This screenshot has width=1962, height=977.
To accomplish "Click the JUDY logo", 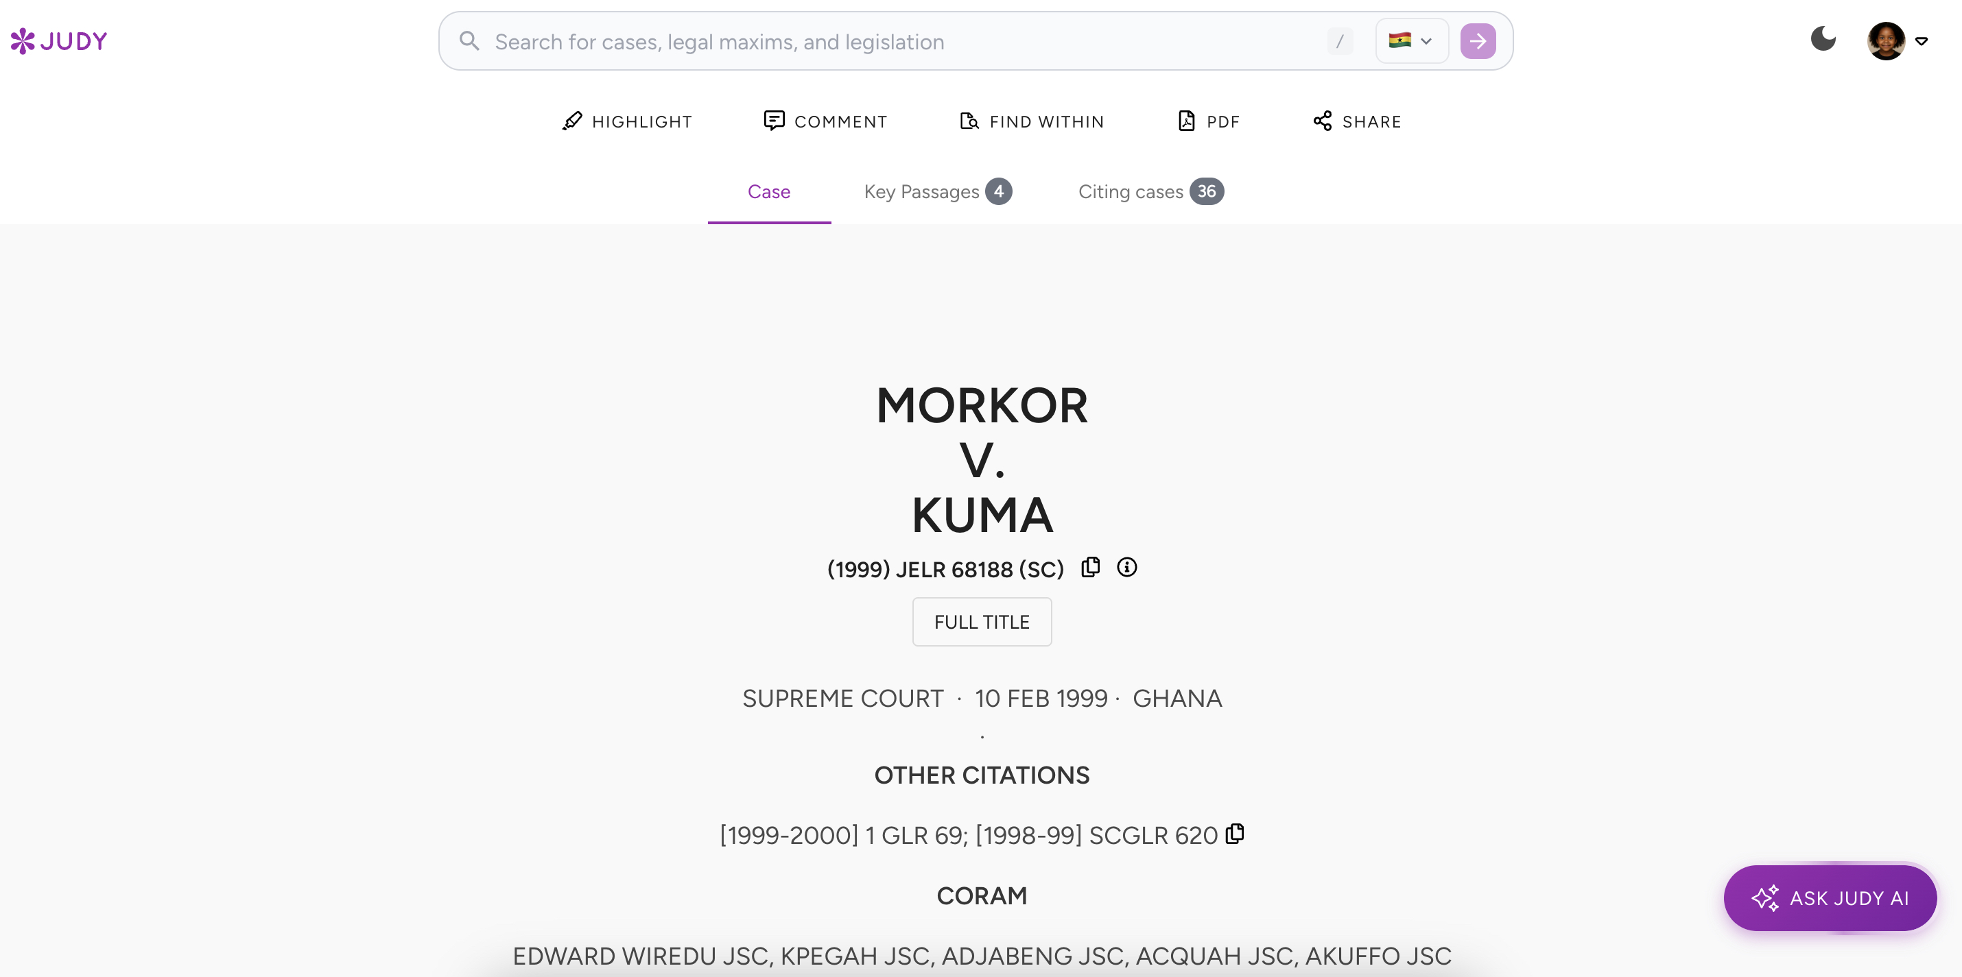I will point(58,41).
